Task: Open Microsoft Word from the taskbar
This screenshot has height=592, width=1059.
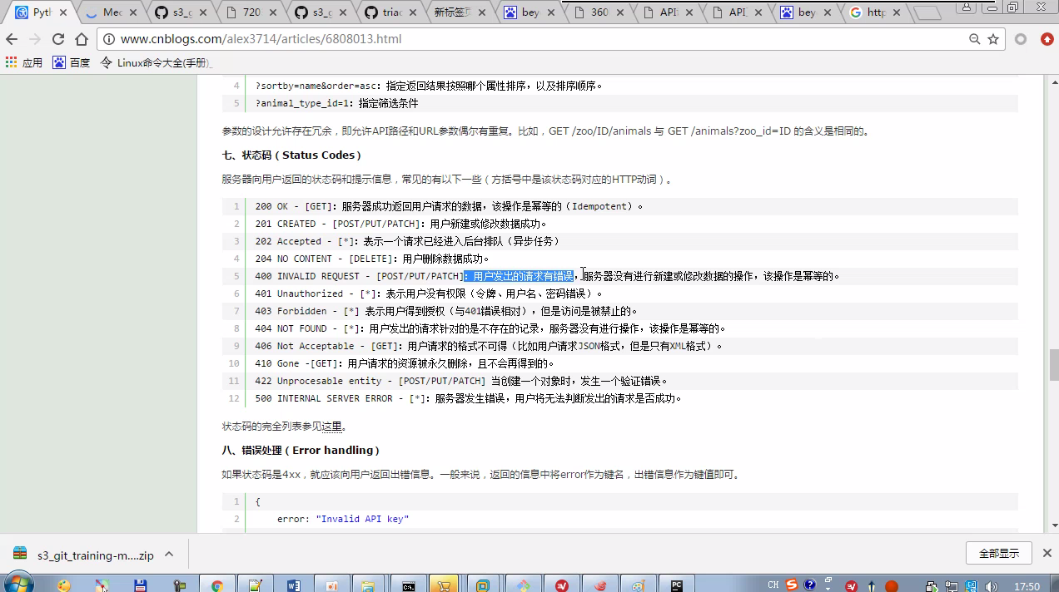Action: click(294, 585)
